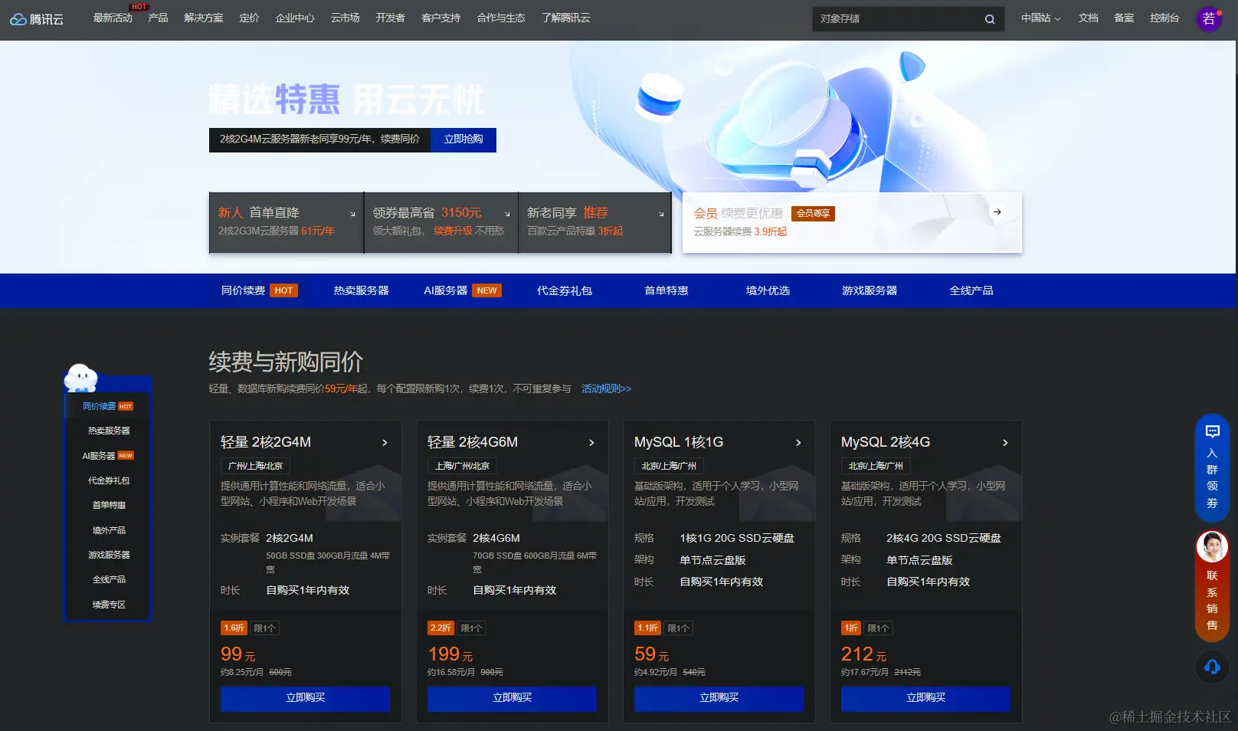This screenshot has height=731, width=1238.
Task: Open the MySQL 2核4G card chevron
Action: click(x=1005, y=443)
